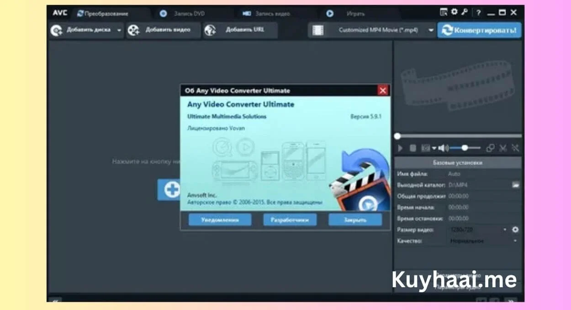Click Базовые установки panel header

[x=457, y=163]
